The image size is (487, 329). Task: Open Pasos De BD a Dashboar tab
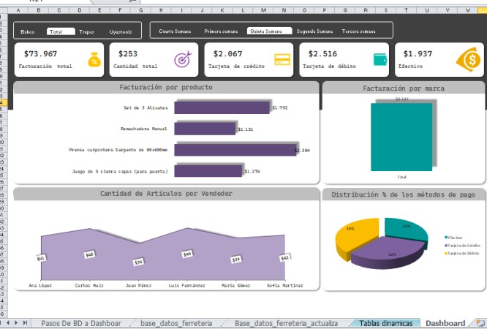click(x=81, y=323)
